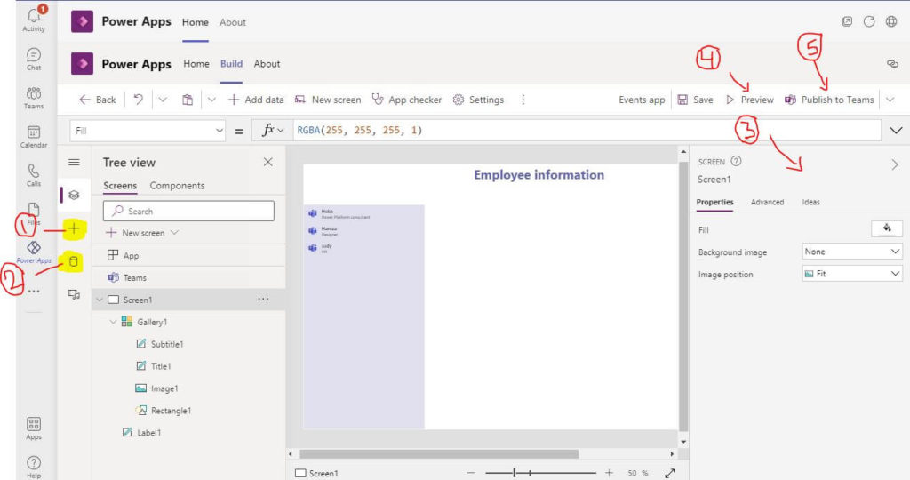Open Chat in Teams sidebar
This screenshot has height=480, width=910.
[x=34, y=60]
